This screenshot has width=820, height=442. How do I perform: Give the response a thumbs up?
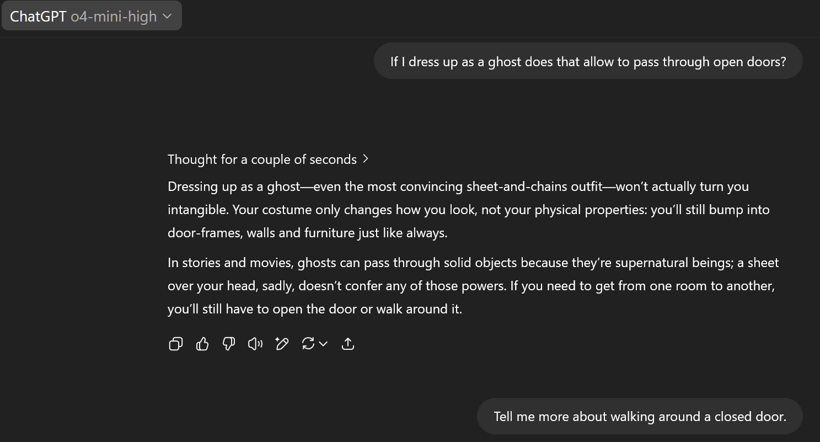(x=202, y=344)
